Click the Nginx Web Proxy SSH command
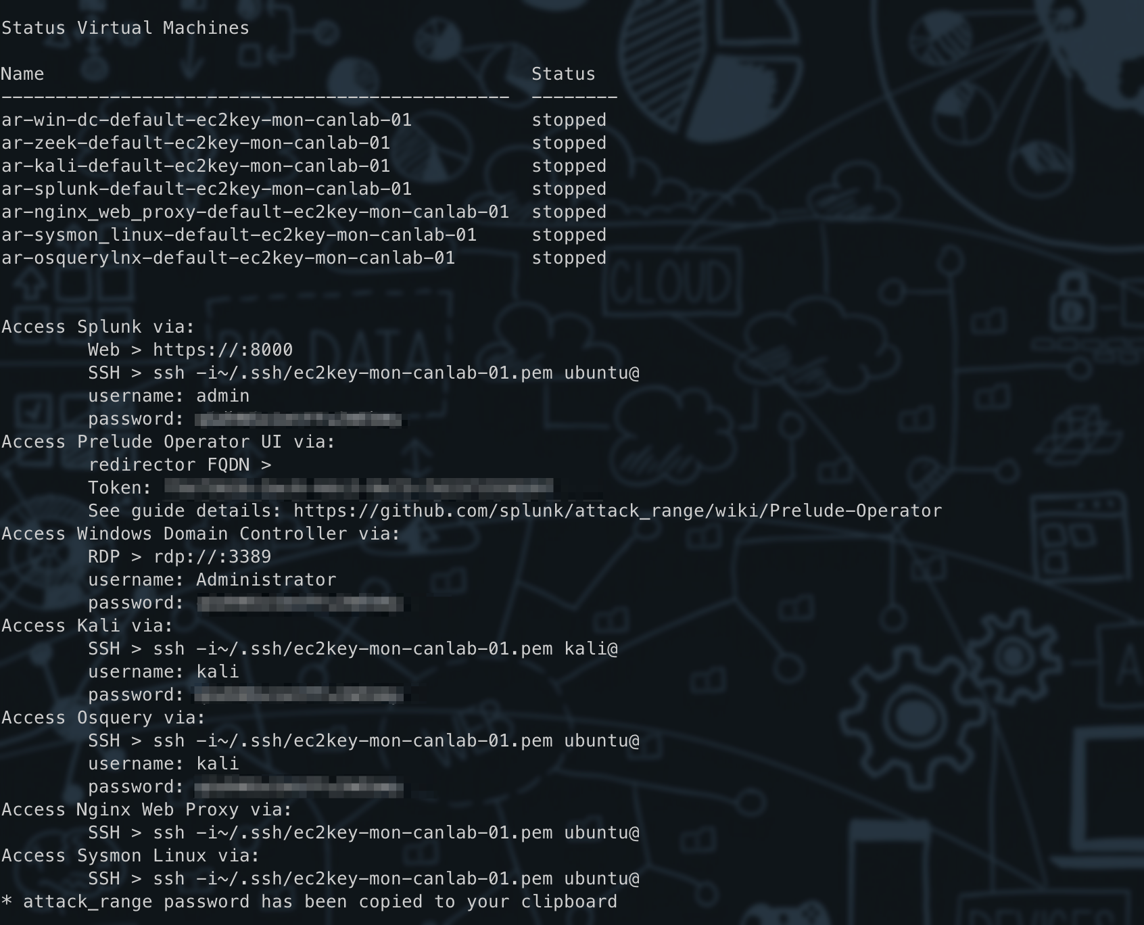1144x925 pixels. [x=396, y=832]
